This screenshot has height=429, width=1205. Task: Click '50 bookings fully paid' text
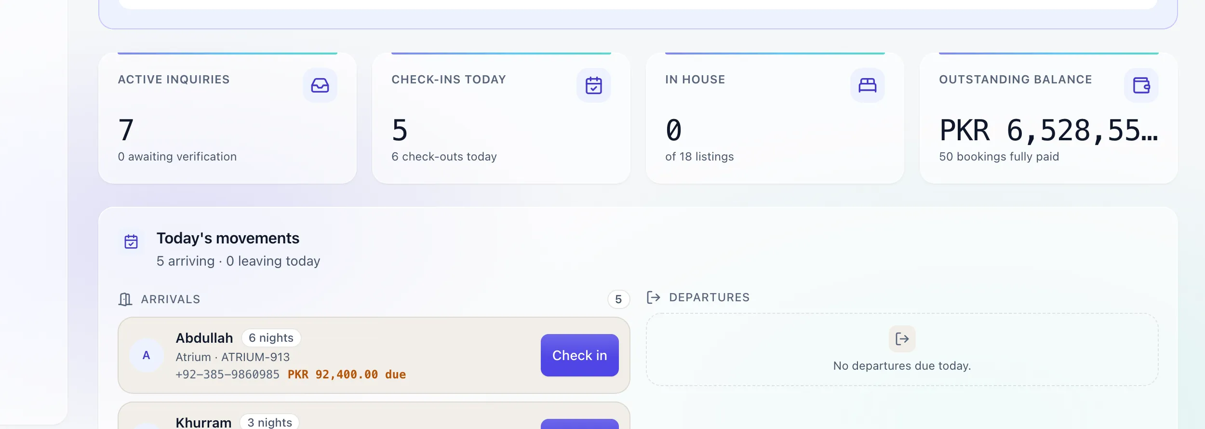999,157
